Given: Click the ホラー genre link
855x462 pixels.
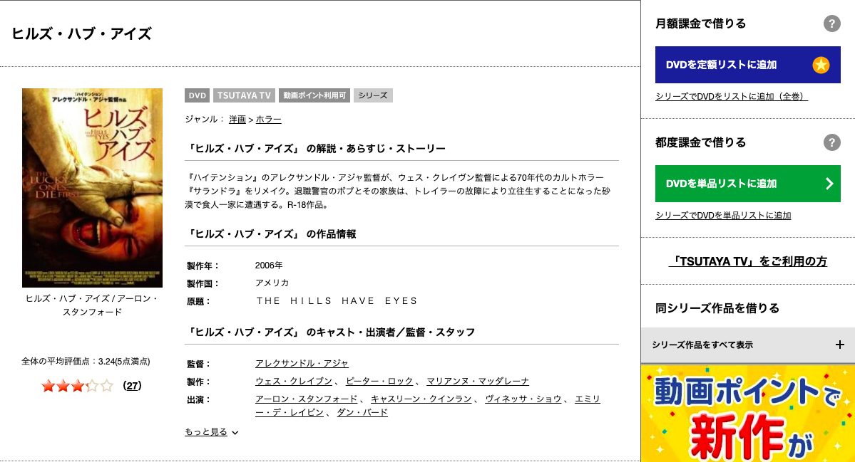Looking at the screenshot, I should point(268,119).
